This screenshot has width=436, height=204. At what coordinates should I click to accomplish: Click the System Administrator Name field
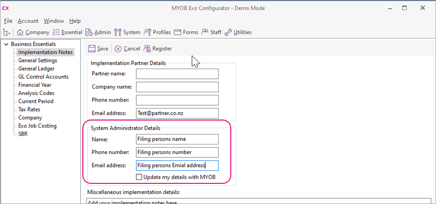pos(177,139)
